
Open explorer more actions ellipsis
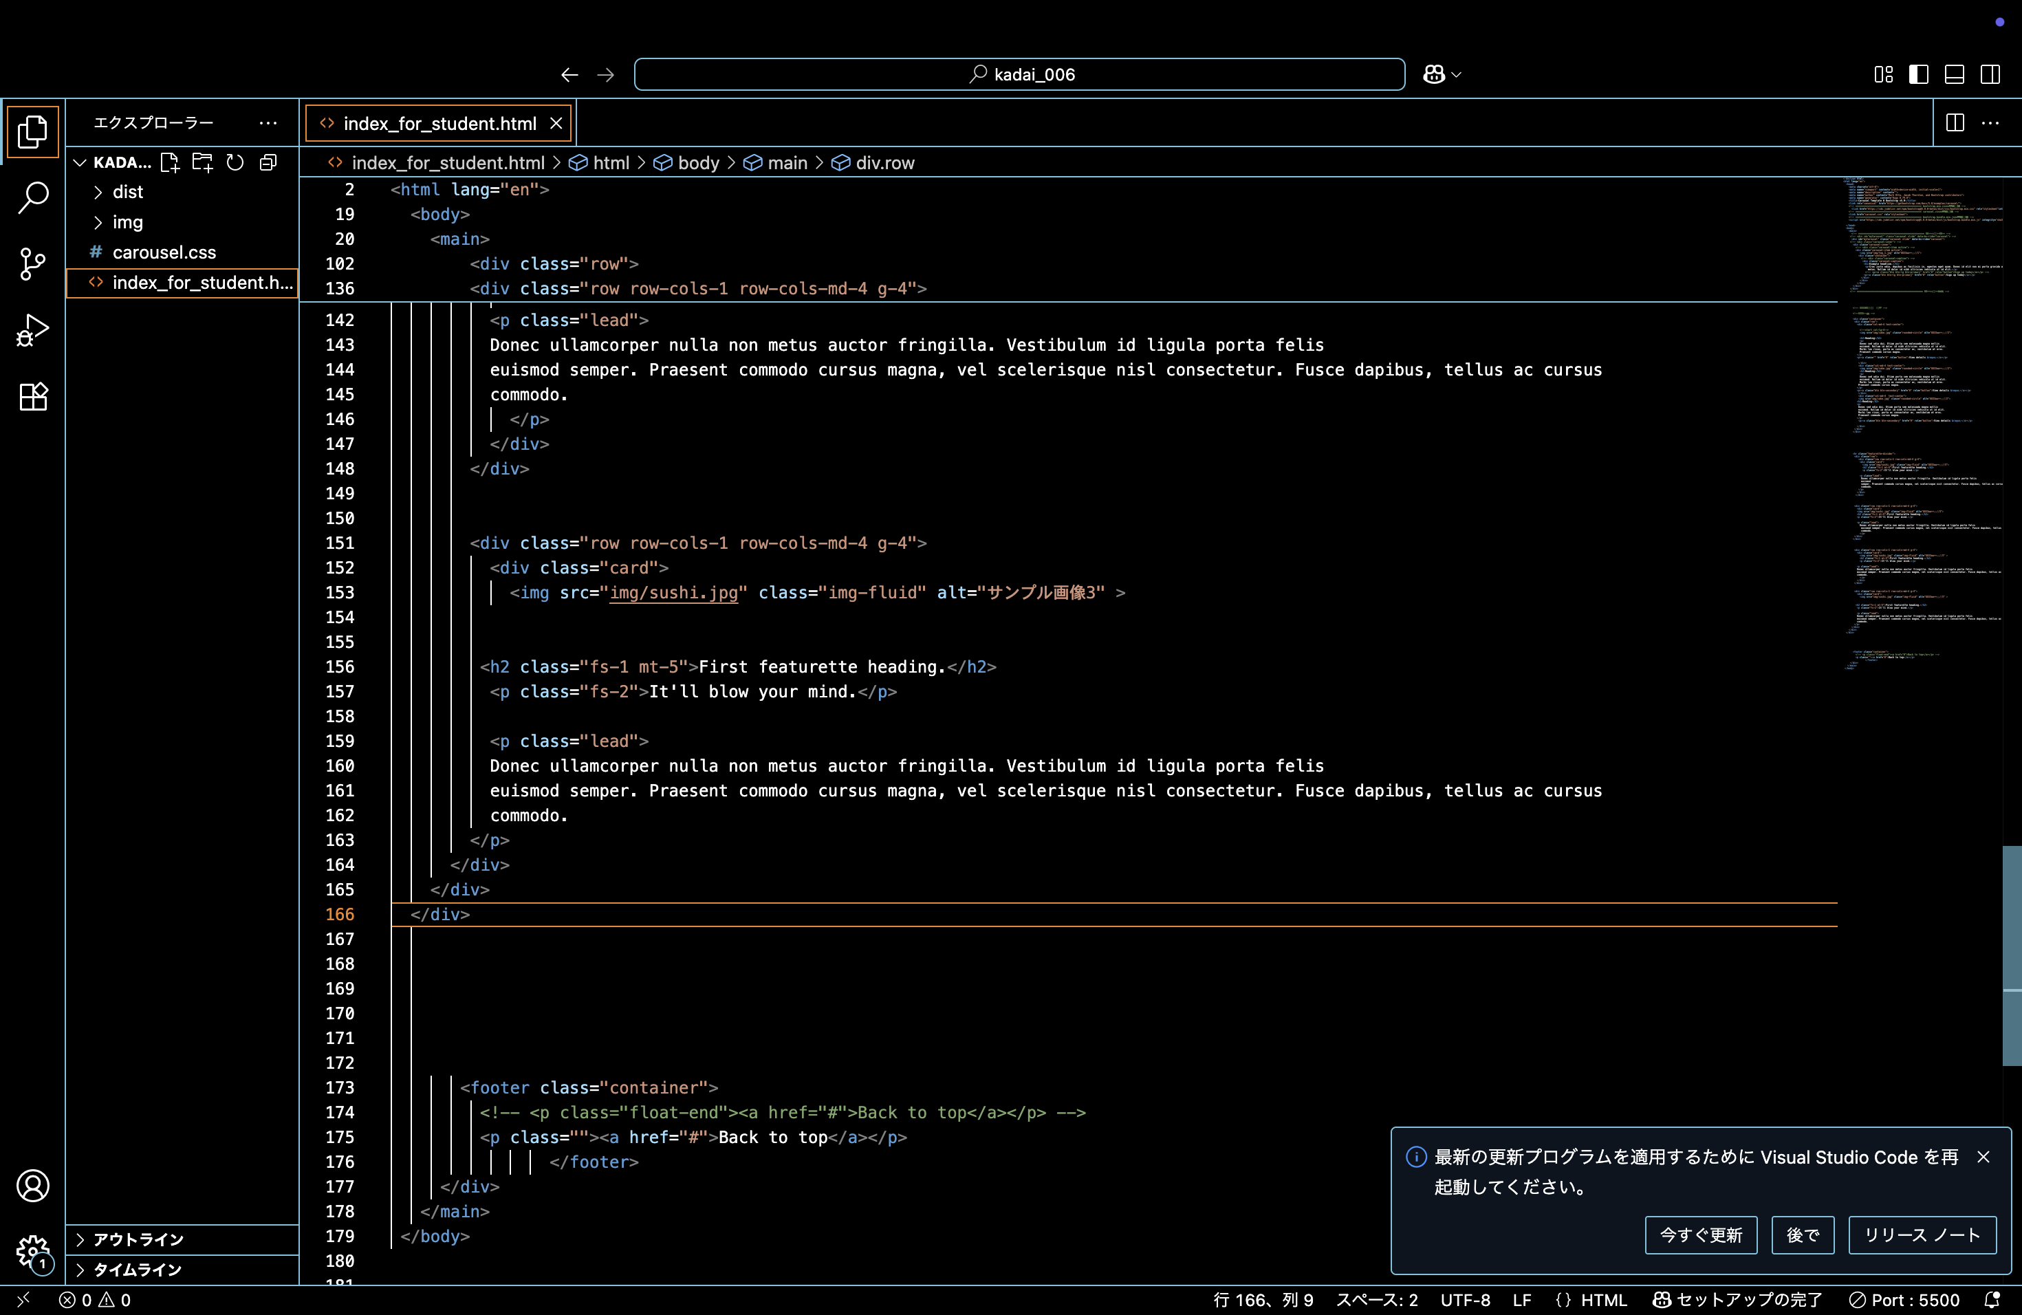tap(268, 123)
